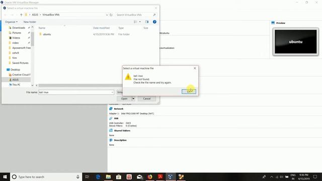Refresh the folder location
The width and height of the screenshot is (322, 181).
click(x=111, y=15)
